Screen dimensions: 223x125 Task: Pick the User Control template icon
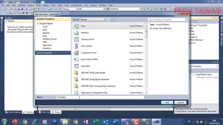[76, 46]
